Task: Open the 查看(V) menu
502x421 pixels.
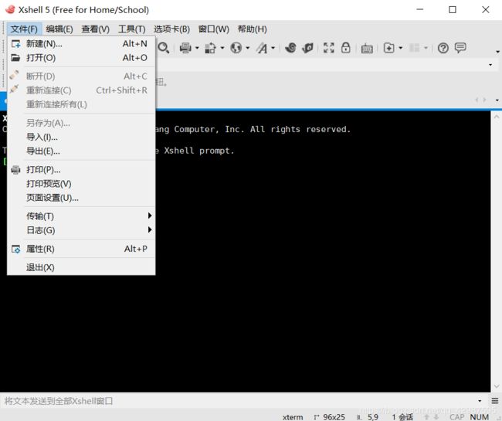Action: pos(96,29)
